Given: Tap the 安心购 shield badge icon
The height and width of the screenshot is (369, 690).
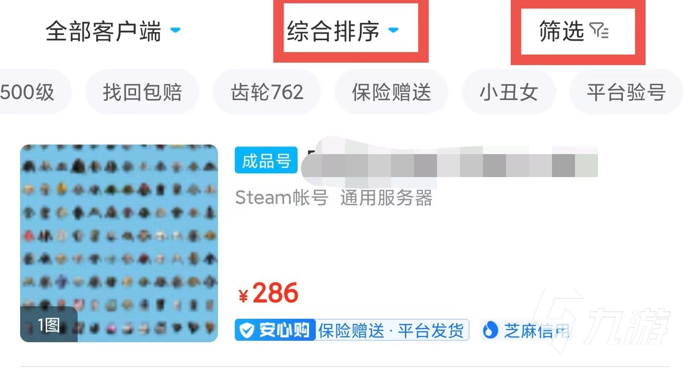Looking at the screenshot, I should [247, 330].
